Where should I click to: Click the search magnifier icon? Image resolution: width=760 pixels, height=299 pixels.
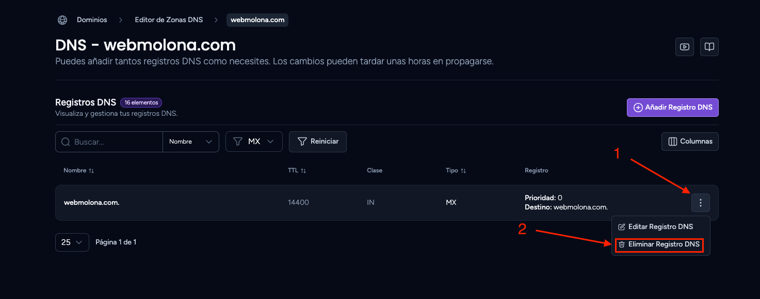click(x=66, y=142)
